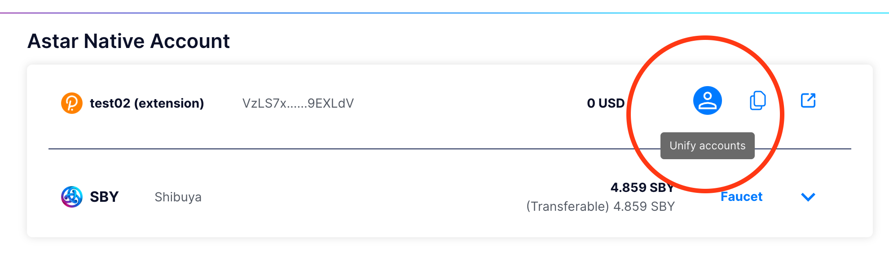Copy the wallet address with copy icon
The image size is (889, 261).
(x=757, y=100)
